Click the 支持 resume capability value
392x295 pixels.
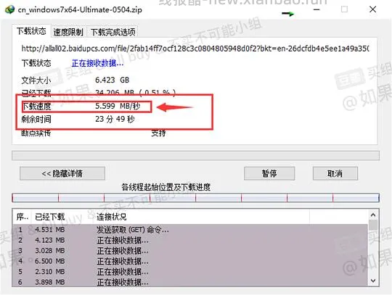click(x=158, y=133)
